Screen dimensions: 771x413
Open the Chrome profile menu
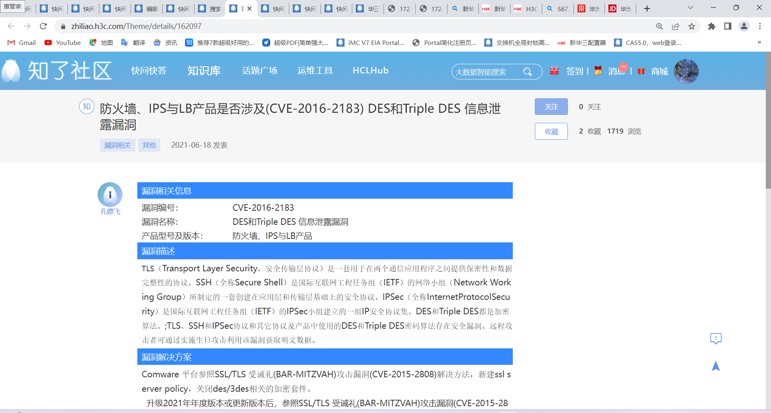[x=744, y=26]
